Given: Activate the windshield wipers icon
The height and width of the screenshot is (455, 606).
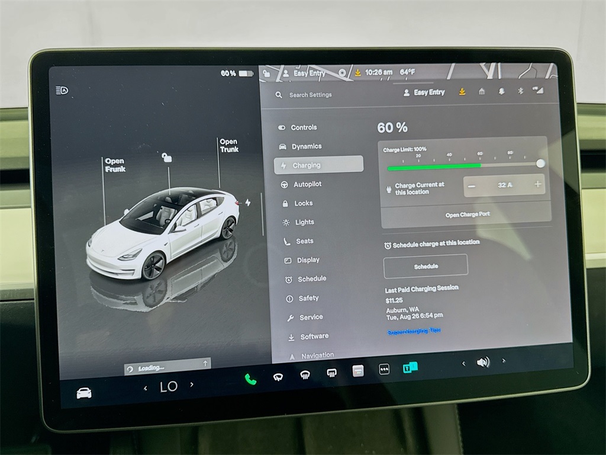Looking at the screenshot, I should click(278, 377).
